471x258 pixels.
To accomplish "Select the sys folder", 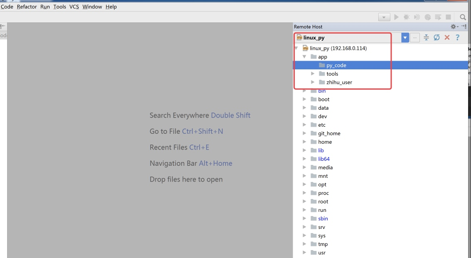I will pos(322,236).
